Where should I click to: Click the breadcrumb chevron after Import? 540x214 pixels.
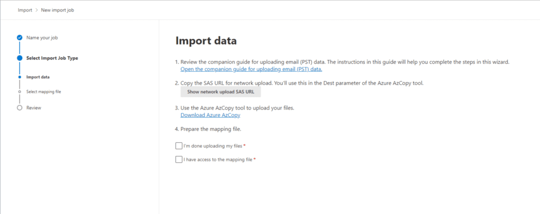(36, 10)
